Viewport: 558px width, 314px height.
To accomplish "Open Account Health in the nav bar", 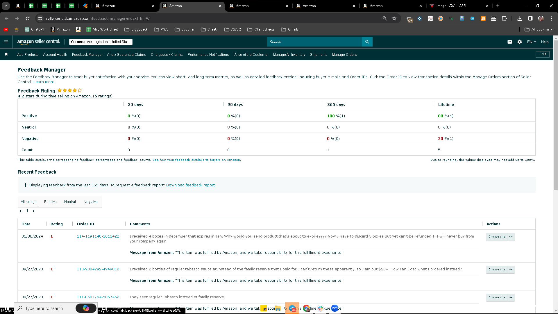I will (55, 55).
